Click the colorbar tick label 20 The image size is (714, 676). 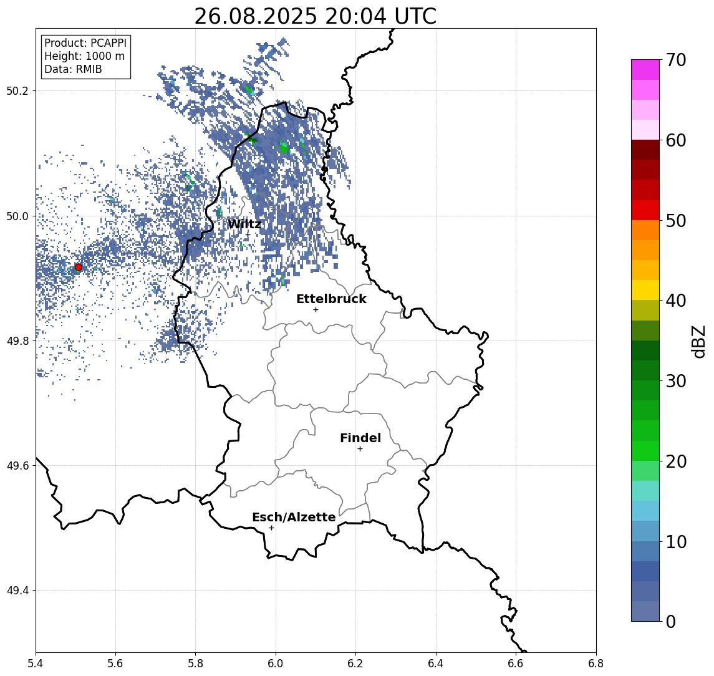tap(676, 461)
